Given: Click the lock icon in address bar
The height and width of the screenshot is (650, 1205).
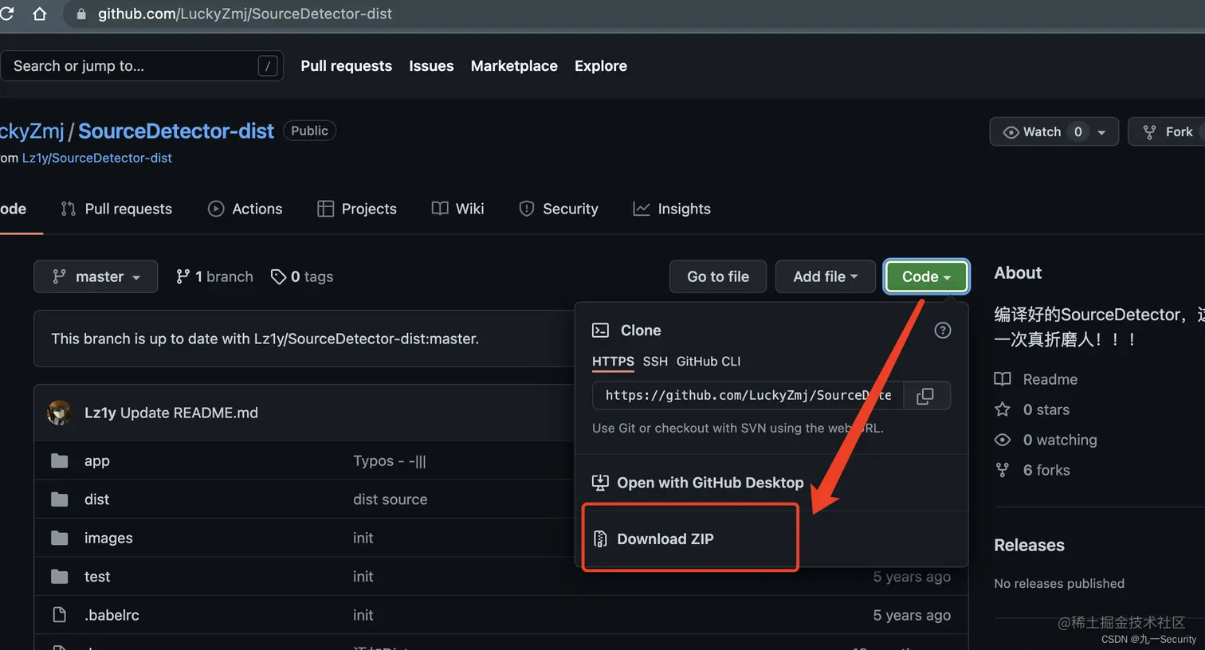Looking at the screenshot, I should (80, 14).
